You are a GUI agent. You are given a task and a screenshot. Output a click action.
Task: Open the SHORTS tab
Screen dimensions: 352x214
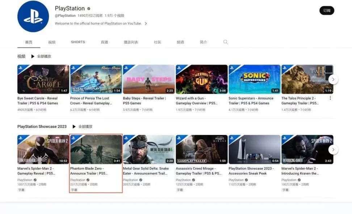coord(78,42)
